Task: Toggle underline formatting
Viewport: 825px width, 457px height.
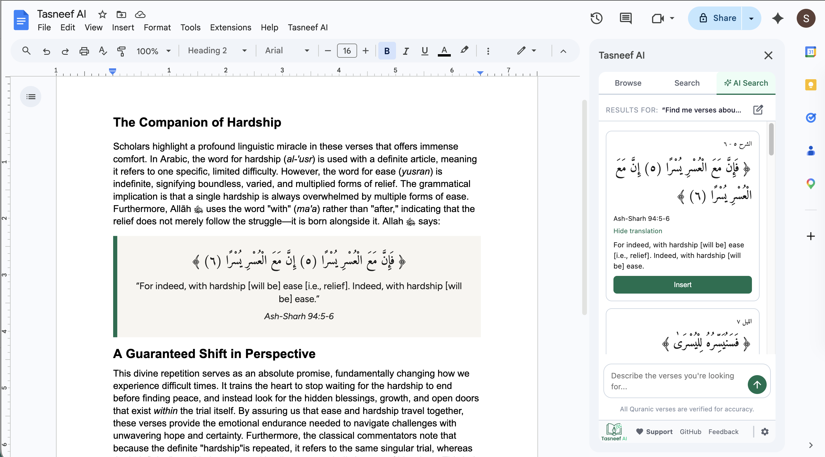Action: click(424, 51)
